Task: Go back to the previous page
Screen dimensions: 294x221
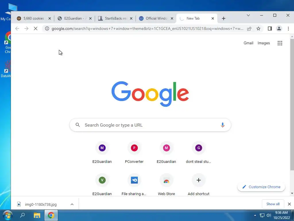Action: pos(17,28)
